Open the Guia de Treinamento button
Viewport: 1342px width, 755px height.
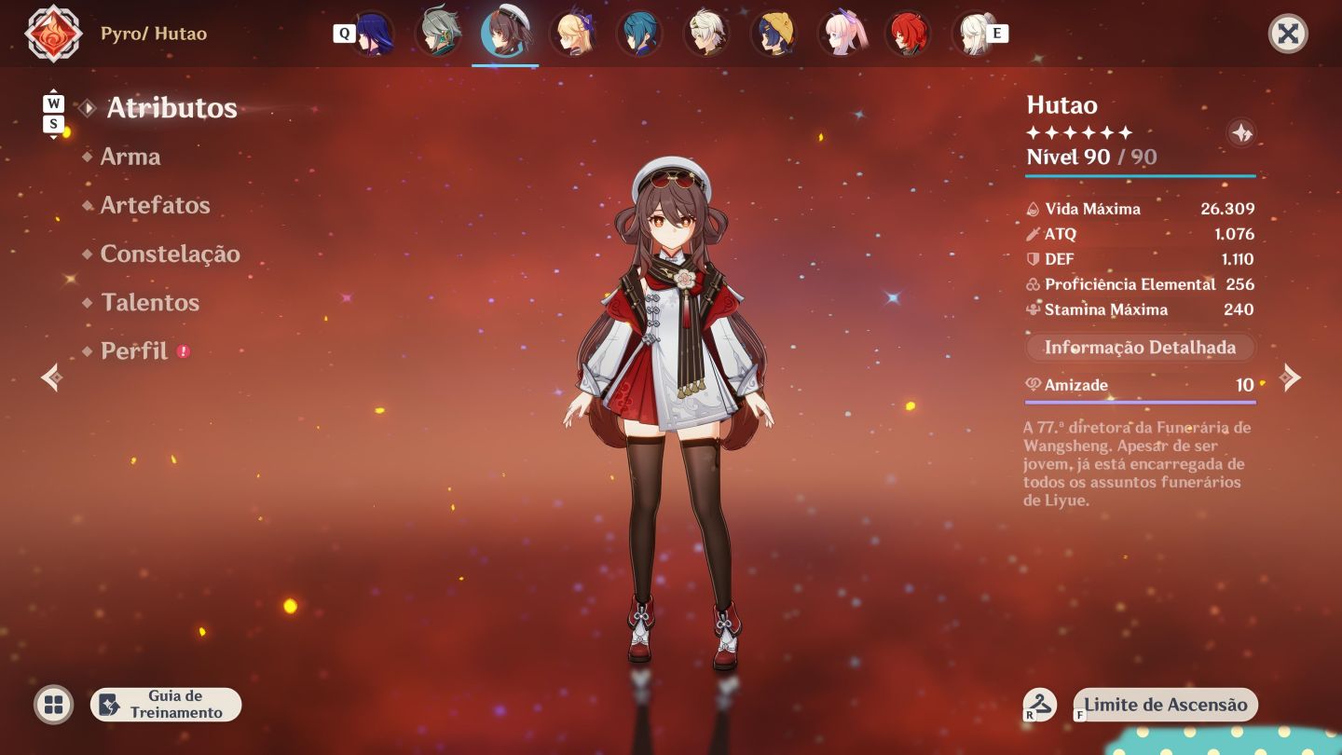click(166, 705)
